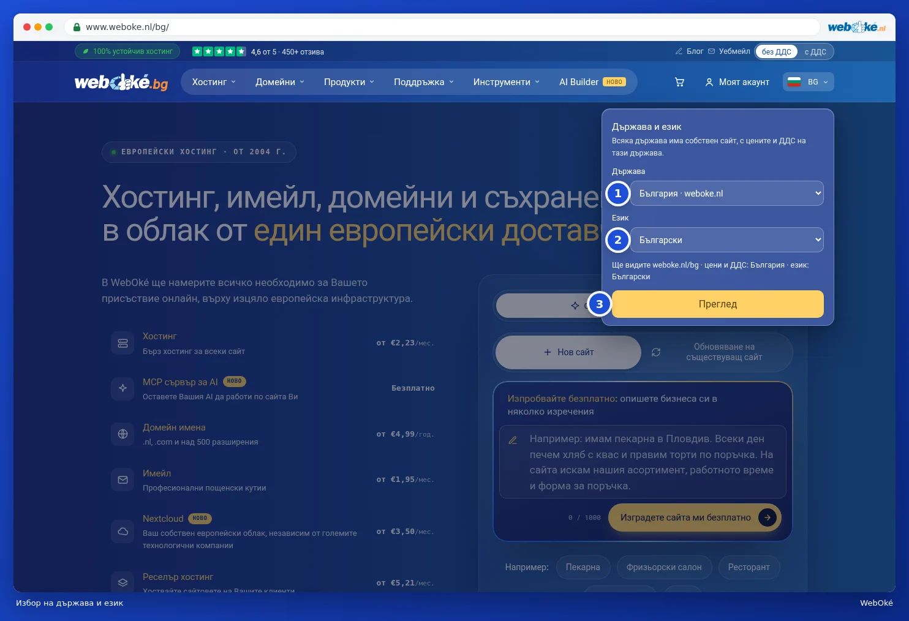Open the Nextcloud product link

coord(163,519)
